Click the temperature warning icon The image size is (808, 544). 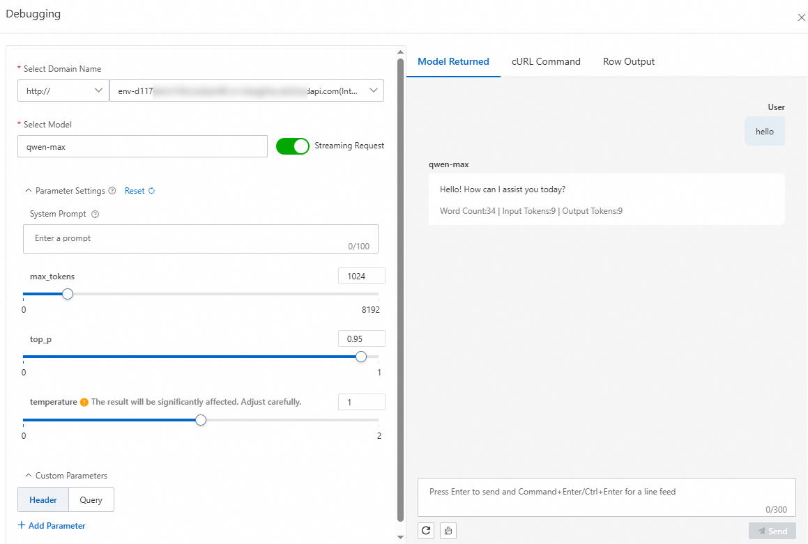pos(84,401)
